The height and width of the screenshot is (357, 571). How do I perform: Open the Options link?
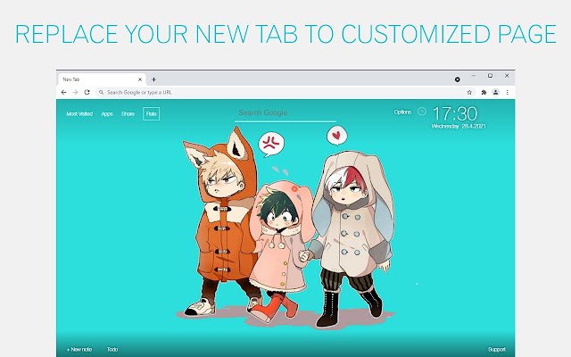[402, 112]
